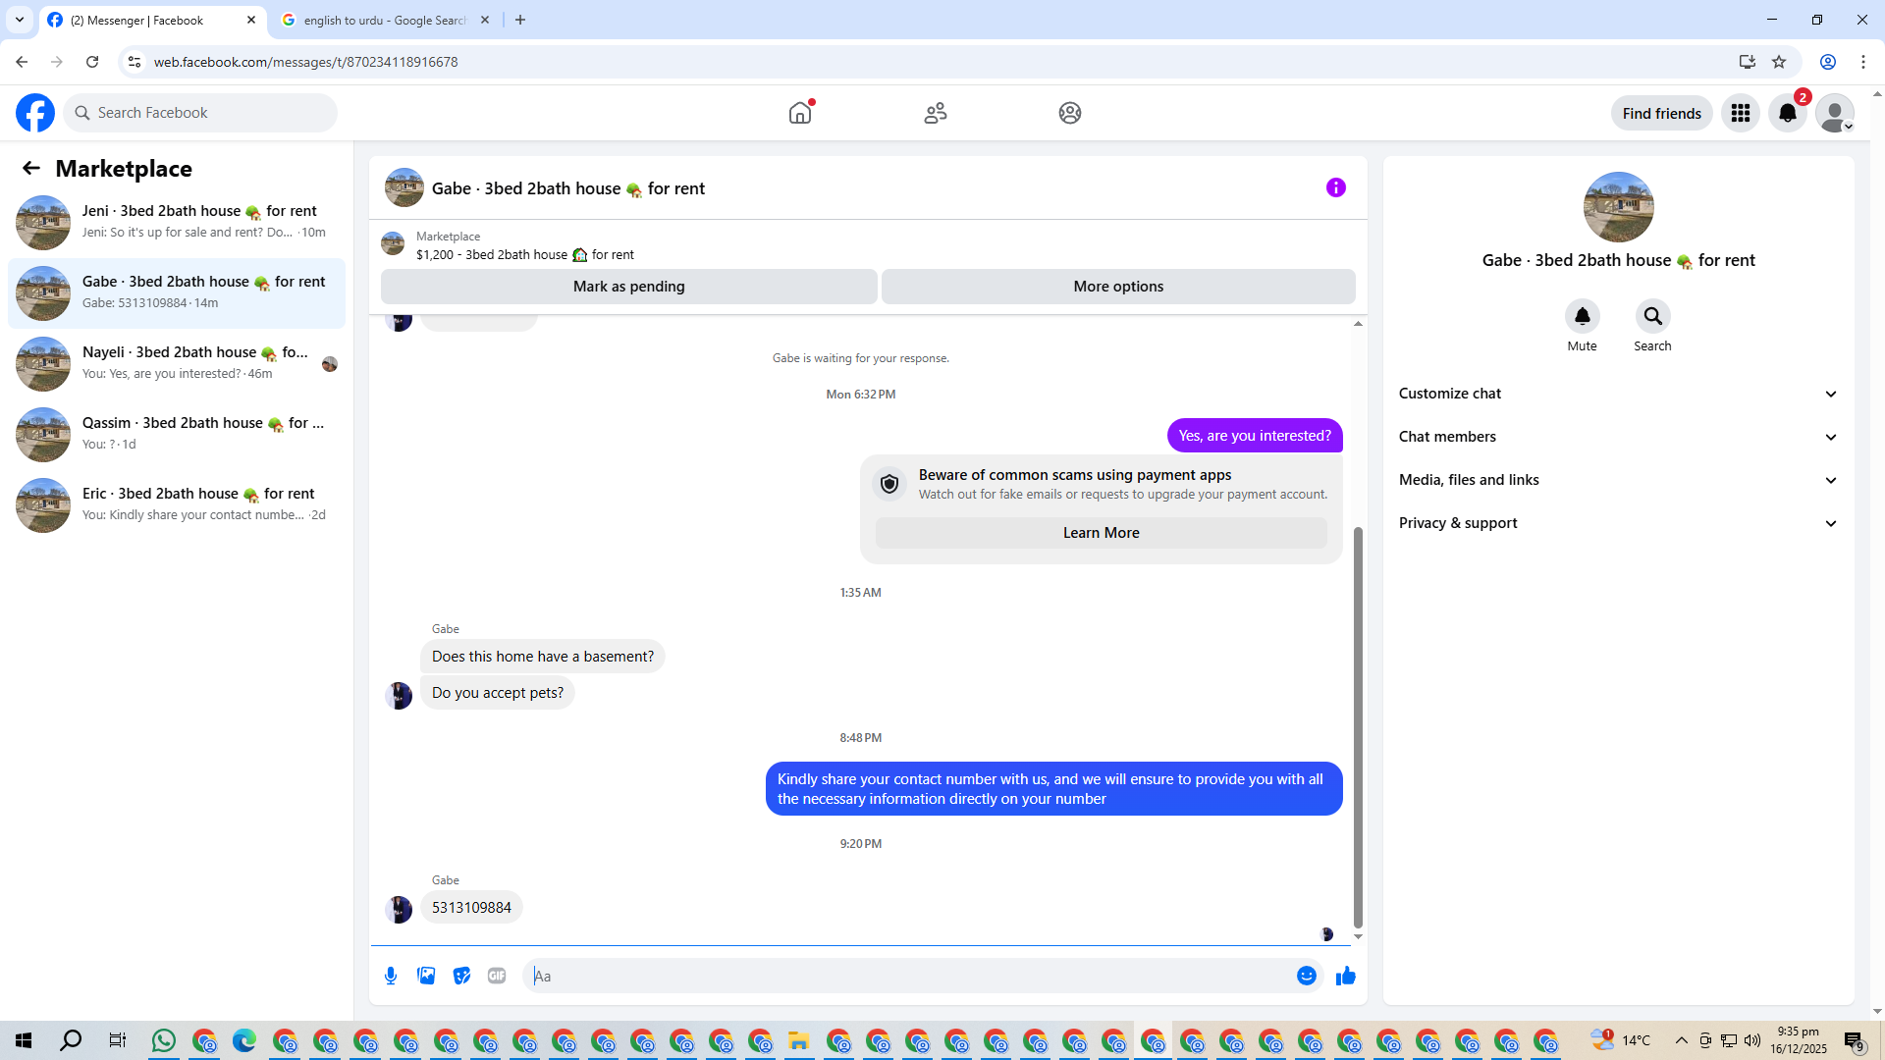The width and height of the screenshot is (1885, 1060).
Task: Choose a GIF
Action: (497, 976)
